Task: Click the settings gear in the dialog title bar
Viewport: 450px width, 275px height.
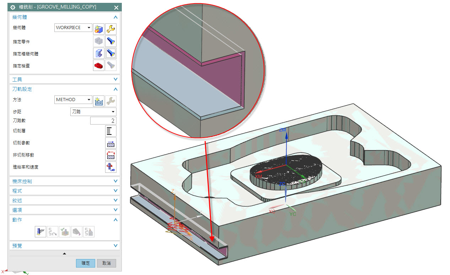Action: point(13,7)
